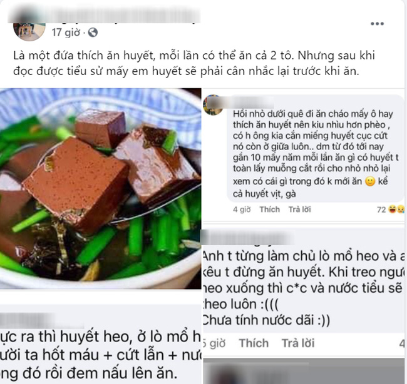Click Trả lời under the slaughterhouse comment

[298, 343]
